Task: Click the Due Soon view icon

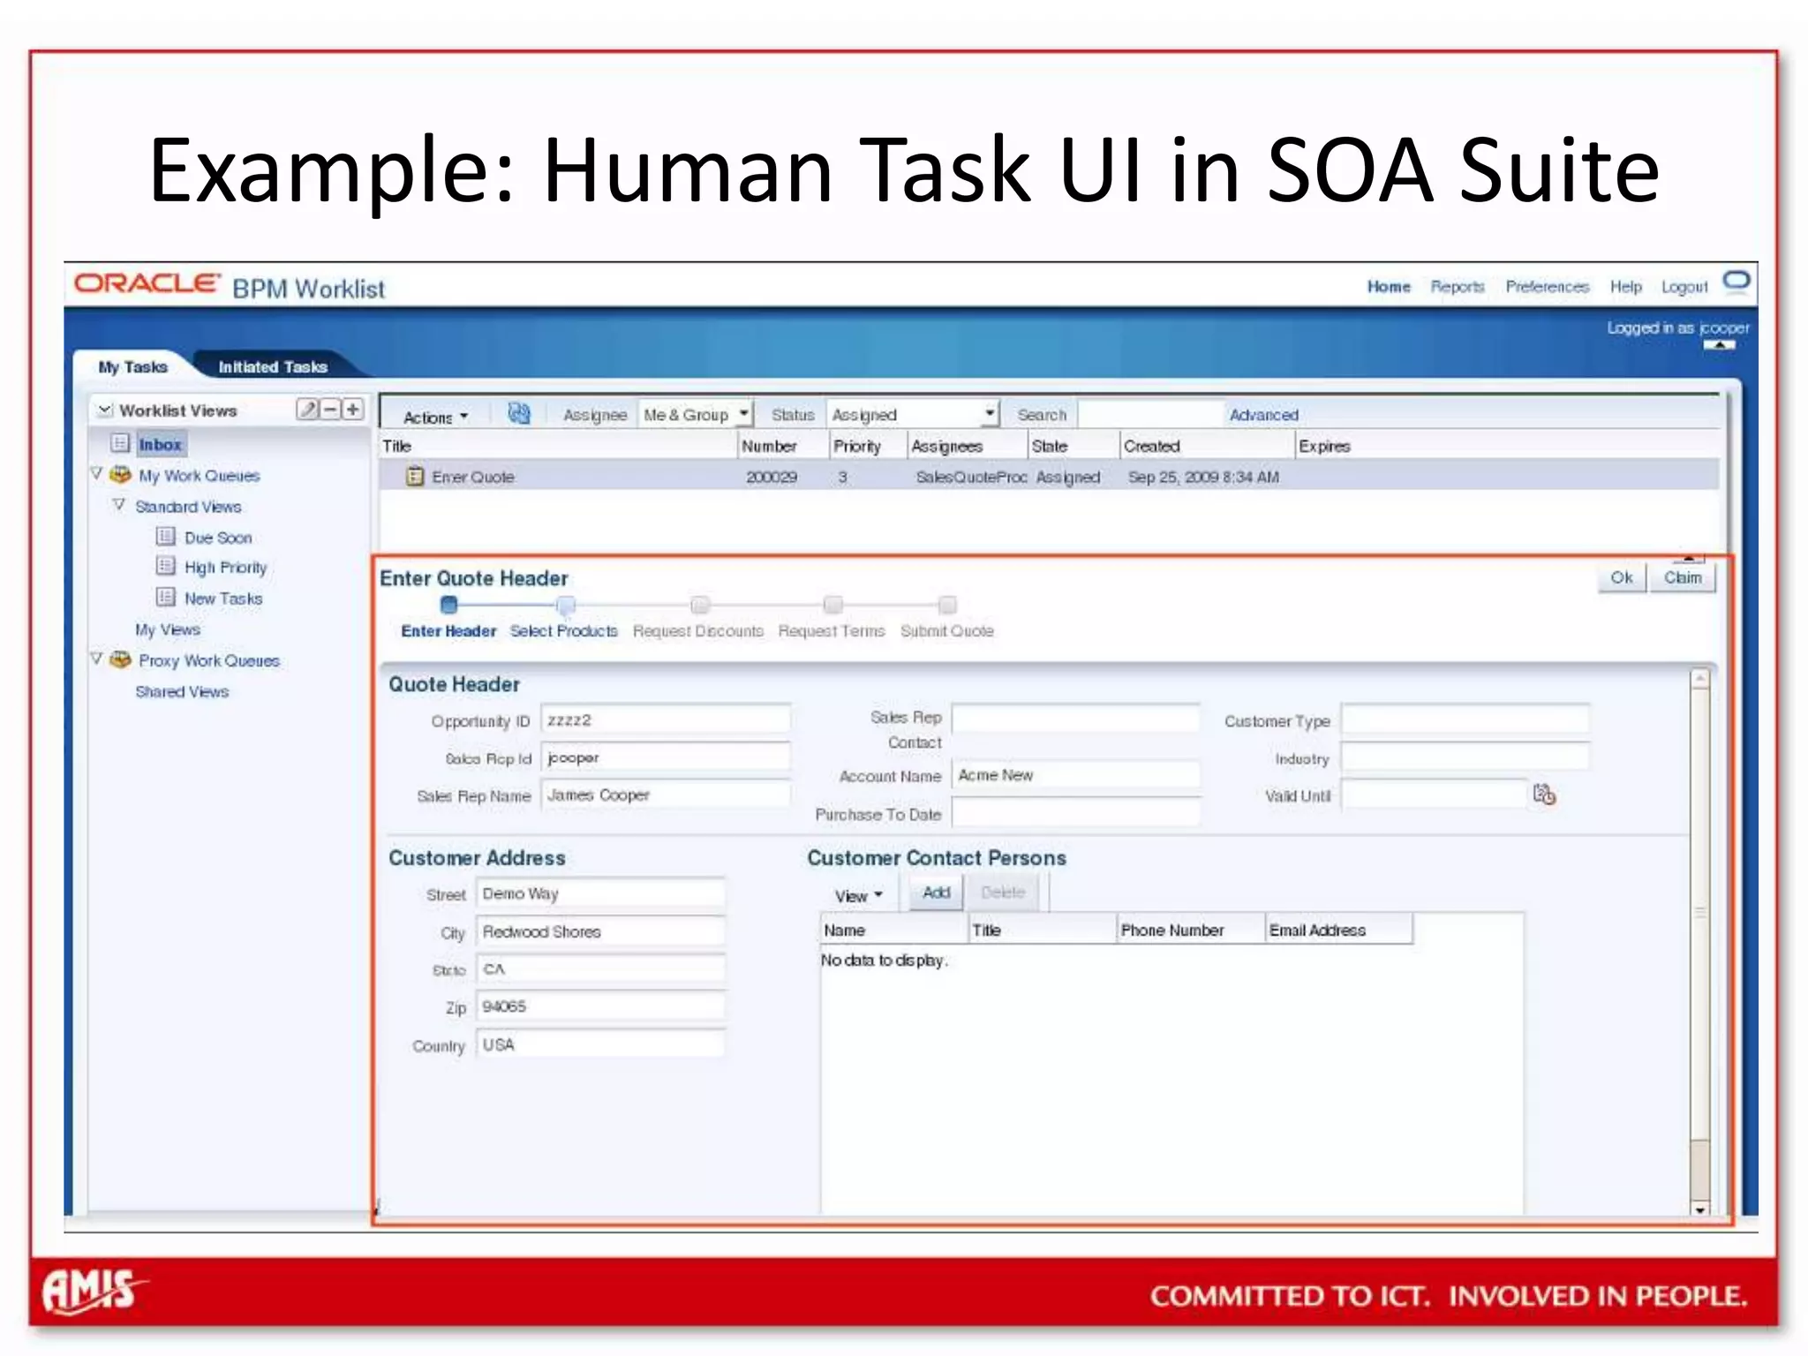Action: [x=166, y=536]
